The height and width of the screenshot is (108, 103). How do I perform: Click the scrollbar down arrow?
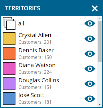click(x=100, y=105)
